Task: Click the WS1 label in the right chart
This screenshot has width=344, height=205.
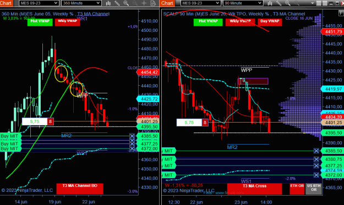Action: (246, 181)
